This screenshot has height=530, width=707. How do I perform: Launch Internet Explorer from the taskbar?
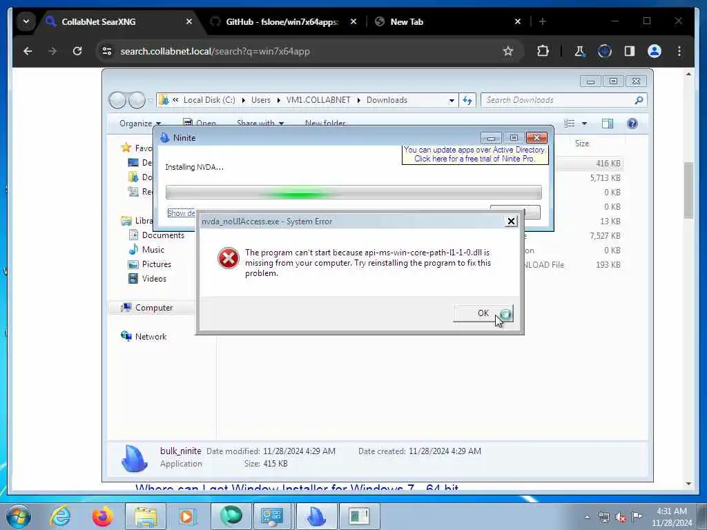[61, 516]
